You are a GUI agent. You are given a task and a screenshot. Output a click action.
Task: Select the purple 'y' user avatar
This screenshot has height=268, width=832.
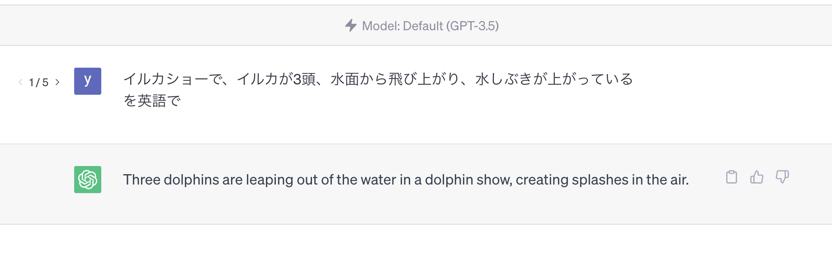[88, 81]
